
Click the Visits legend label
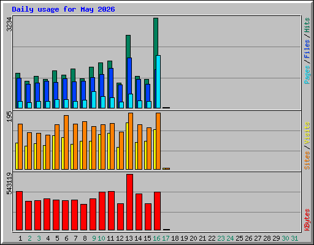pos(307,133)
